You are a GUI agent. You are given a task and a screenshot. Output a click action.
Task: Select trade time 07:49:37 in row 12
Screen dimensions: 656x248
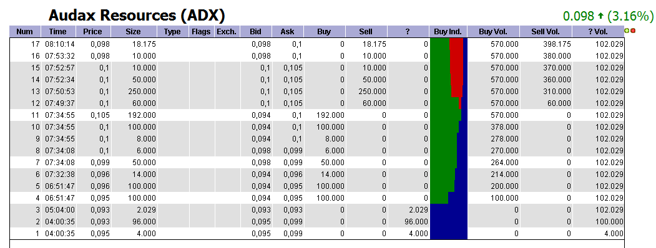coord(60,103)
